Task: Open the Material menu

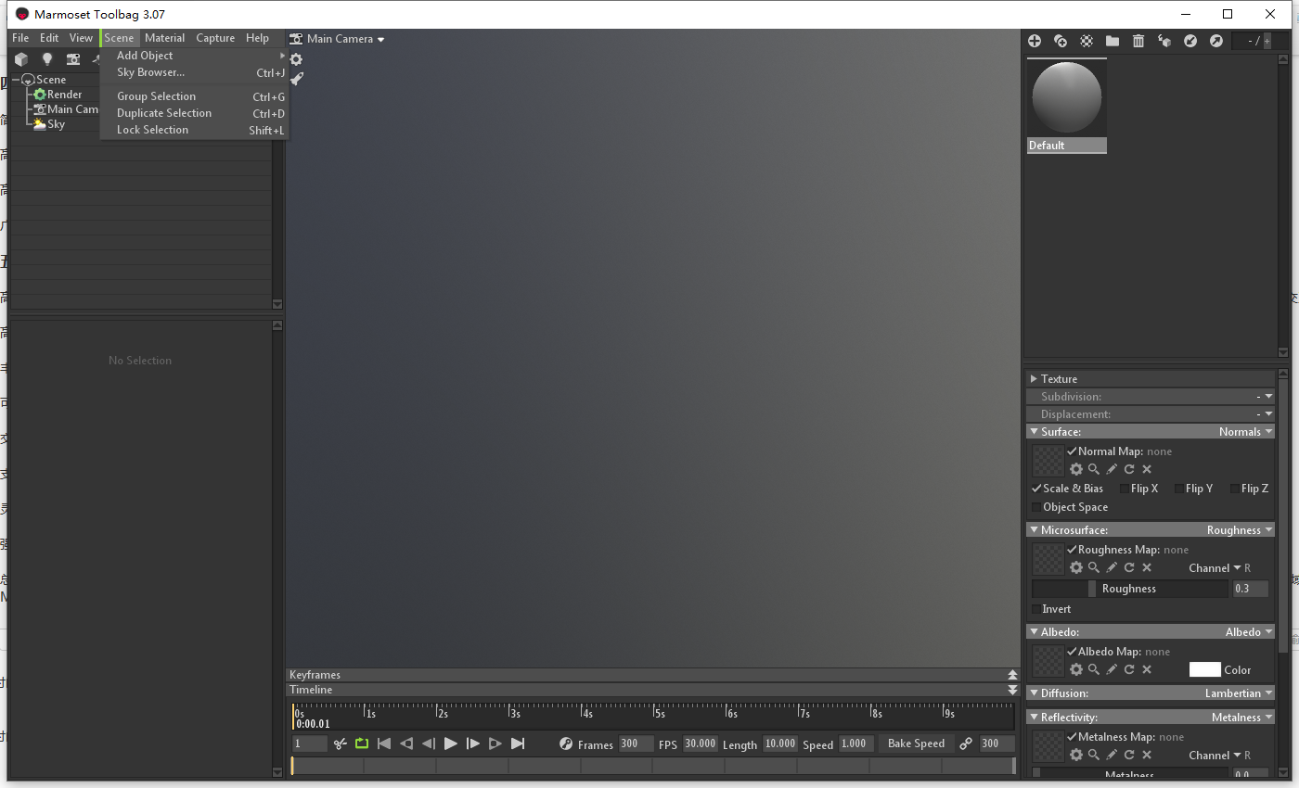Action: [165, 38]
